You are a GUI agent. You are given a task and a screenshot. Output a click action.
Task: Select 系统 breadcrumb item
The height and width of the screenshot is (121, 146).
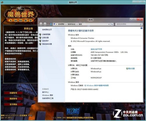80,24
